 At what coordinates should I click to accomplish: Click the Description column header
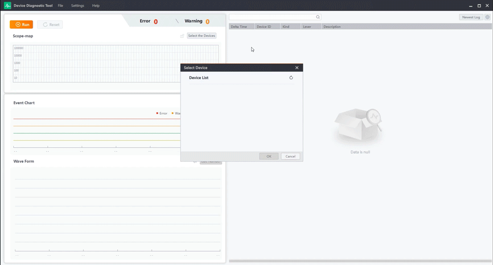pos(332,27)
